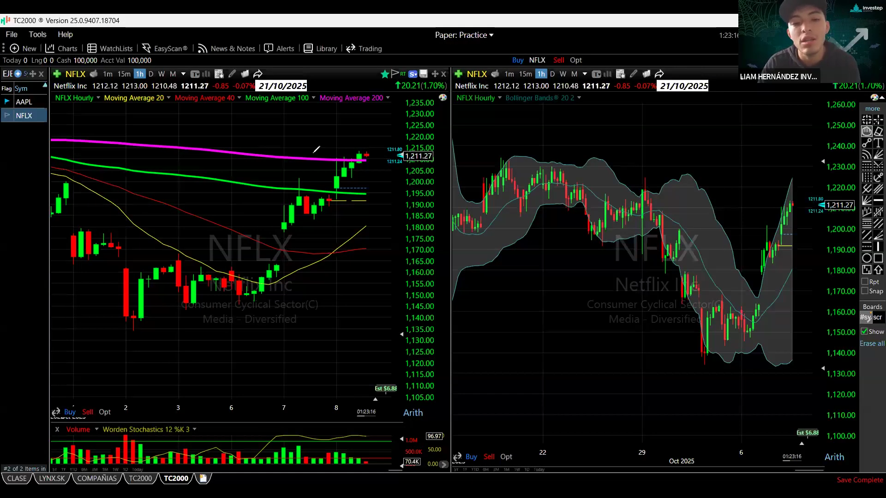Screen dimensions: 886x498
Task: Click the green star icon on left chart
Action: 385,74
